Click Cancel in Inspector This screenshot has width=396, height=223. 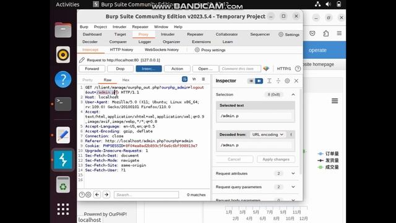[x=234, y=159]
